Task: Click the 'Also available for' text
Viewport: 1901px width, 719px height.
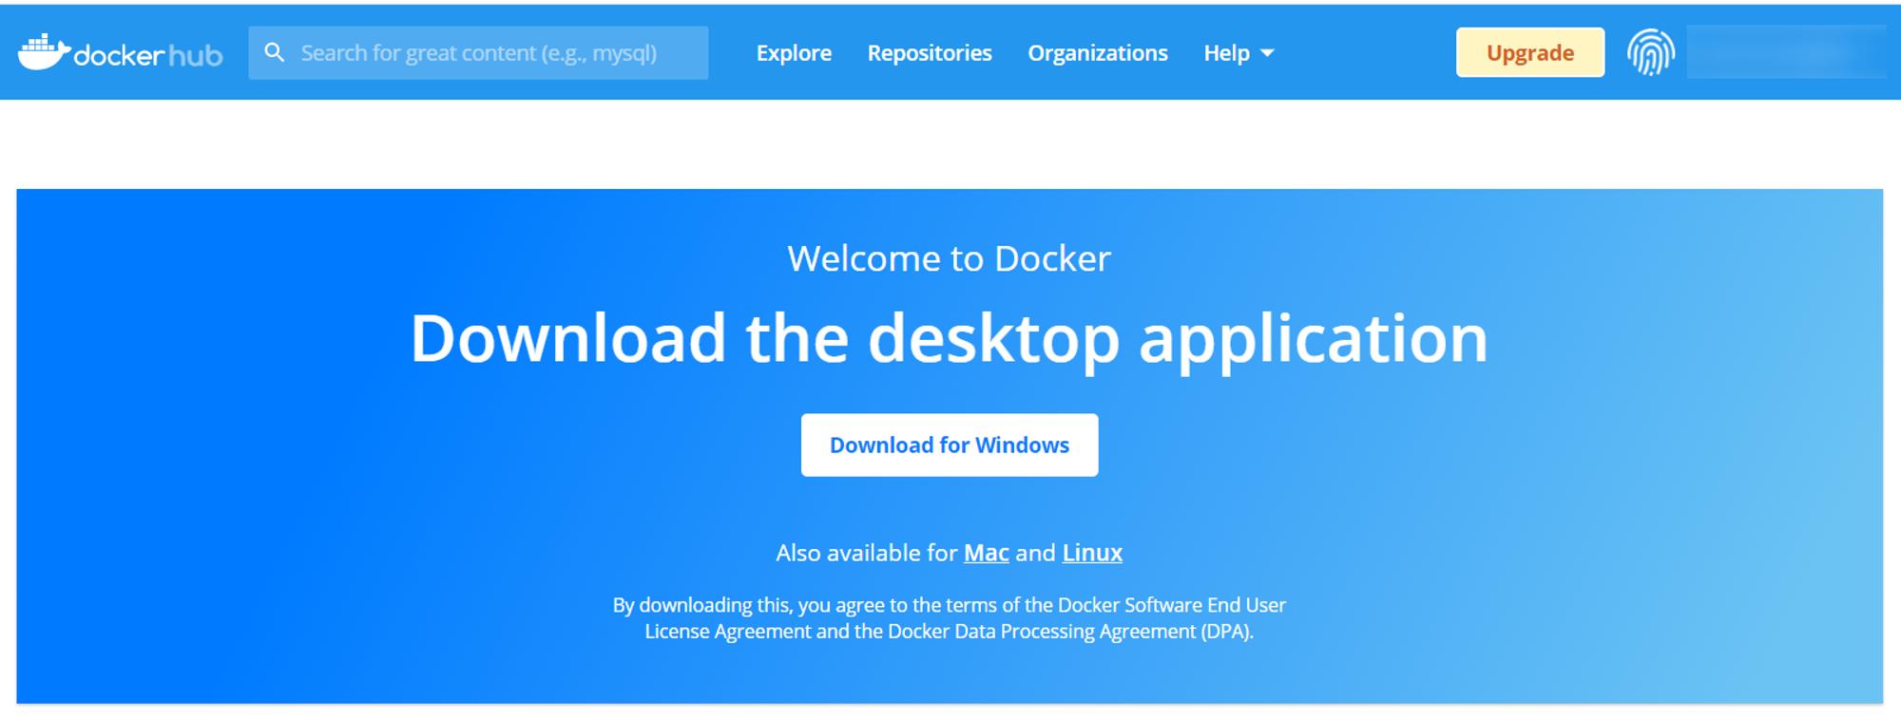Action: [867, 553]
